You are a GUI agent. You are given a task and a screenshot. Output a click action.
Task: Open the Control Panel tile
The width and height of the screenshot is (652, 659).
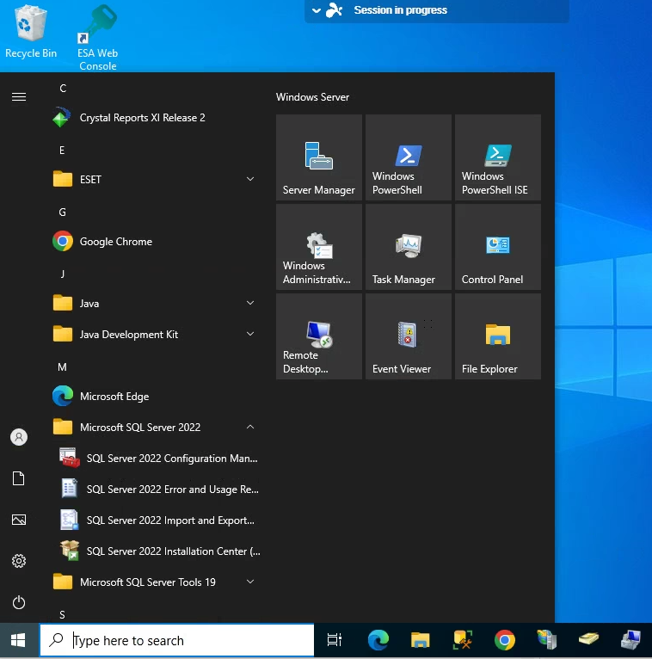coord(498,247)
